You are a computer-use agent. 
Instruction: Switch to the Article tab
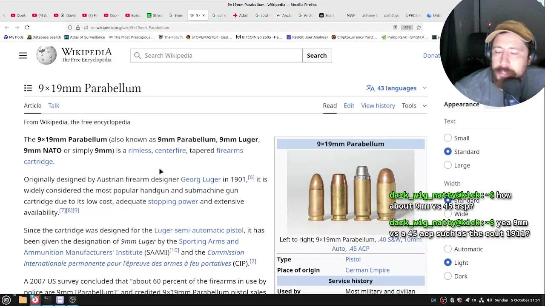[x=32, y=105]
